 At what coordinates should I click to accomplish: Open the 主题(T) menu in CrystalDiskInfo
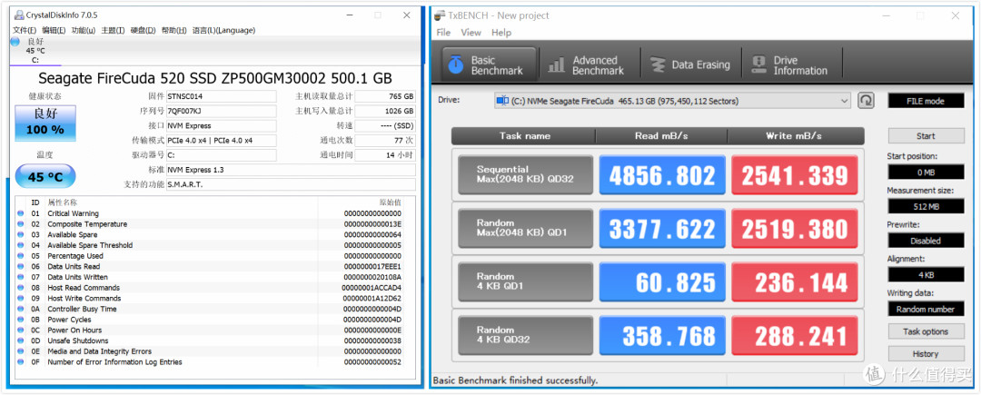coord(113,30)
